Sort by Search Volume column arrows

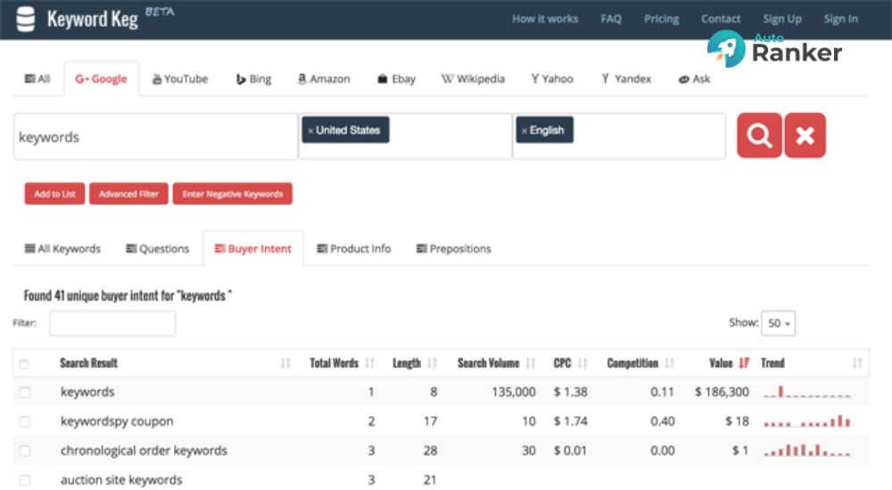(530, 363)
